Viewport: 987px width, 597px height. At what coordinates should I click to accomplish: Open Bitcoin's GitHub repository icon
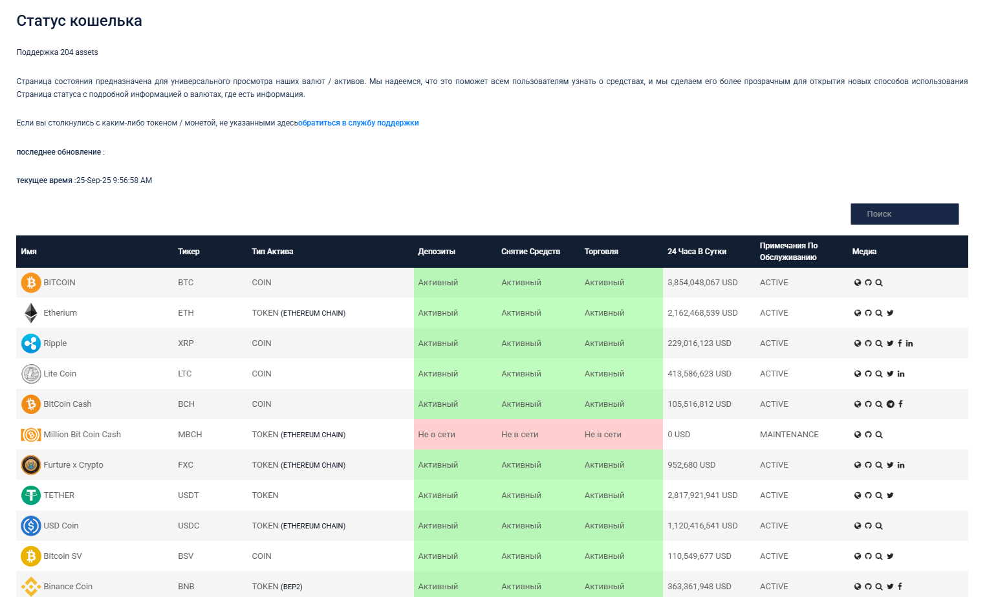click(868, 283)
